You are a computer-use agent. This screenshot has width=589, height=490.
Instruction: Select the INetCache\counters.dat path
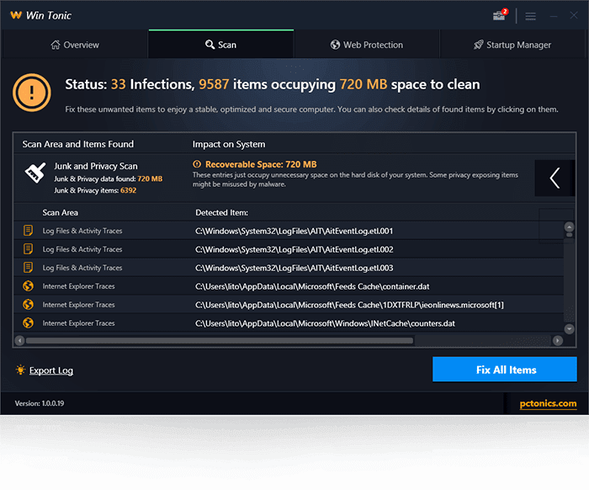click(325, 323)
